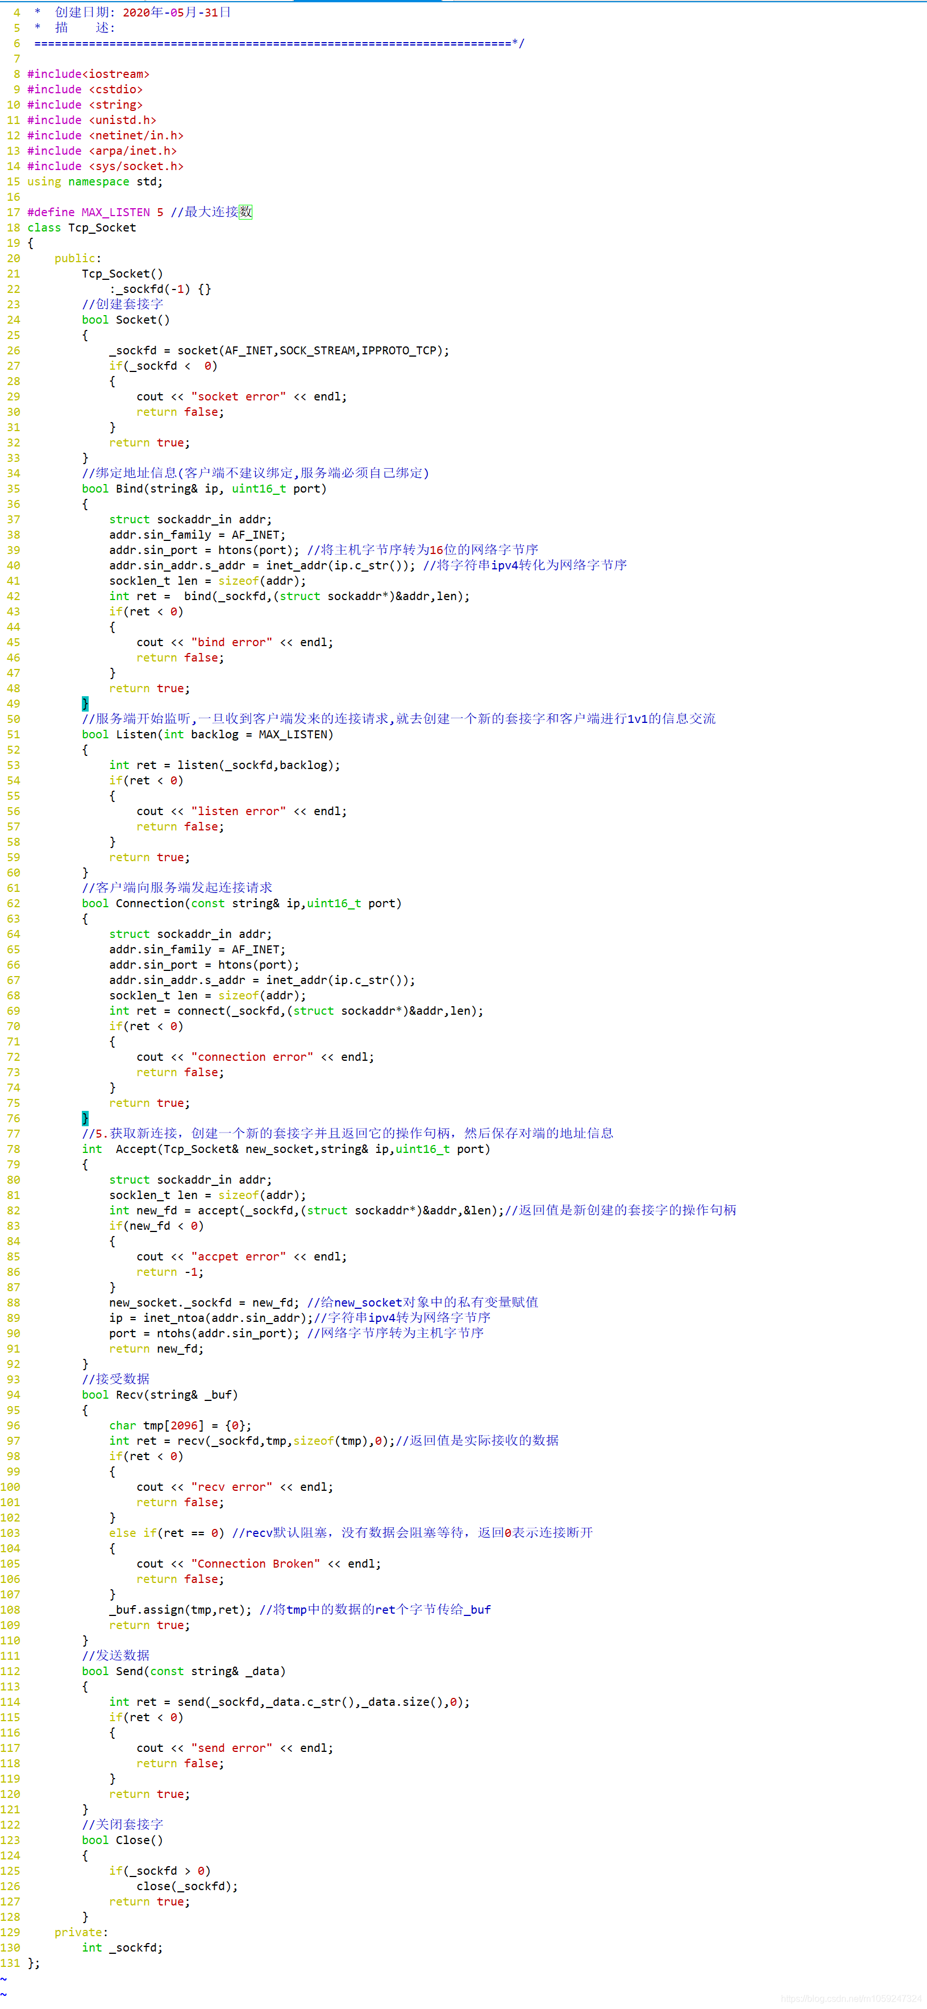Viewport: 927px width, 2009px height.
Task: Click 'bool Send(const string& _data)' declaration
Action: pos(184,1671)
